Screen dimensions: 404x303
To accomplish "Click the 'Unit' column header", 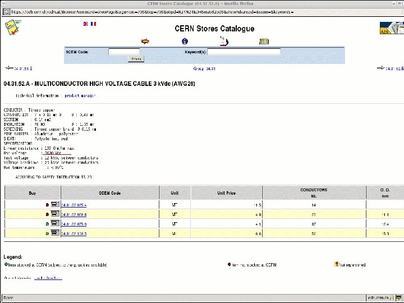I will coord(175,192).
